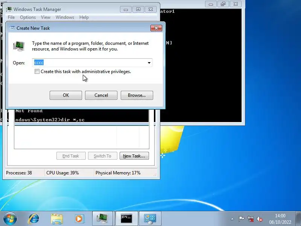Click the network tray icon

[251, 219]
